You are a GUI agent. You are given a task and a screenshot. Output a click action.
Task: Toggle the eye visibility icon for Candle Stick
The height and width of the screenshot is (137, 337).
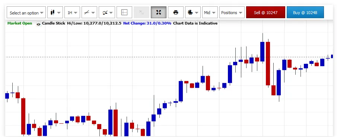(x=38, y=24)
